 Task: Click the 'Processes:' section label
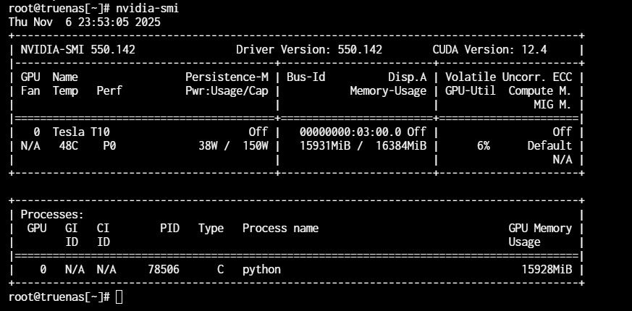(52, 214)
